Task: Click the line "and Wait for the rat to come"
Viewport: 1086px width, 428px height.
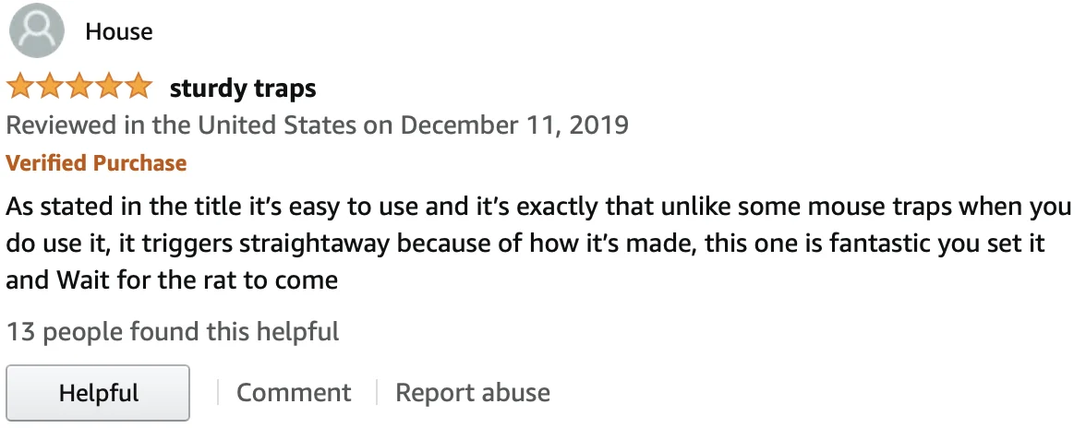Action: click(x=172, y=279)
